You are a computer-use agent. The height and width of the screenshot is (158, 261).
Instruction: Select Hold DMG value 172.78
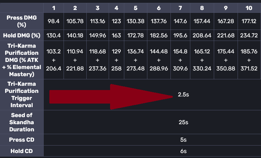tap(136, 35)
